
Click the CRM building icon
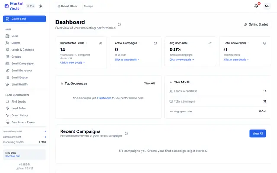tap(7, 36)
